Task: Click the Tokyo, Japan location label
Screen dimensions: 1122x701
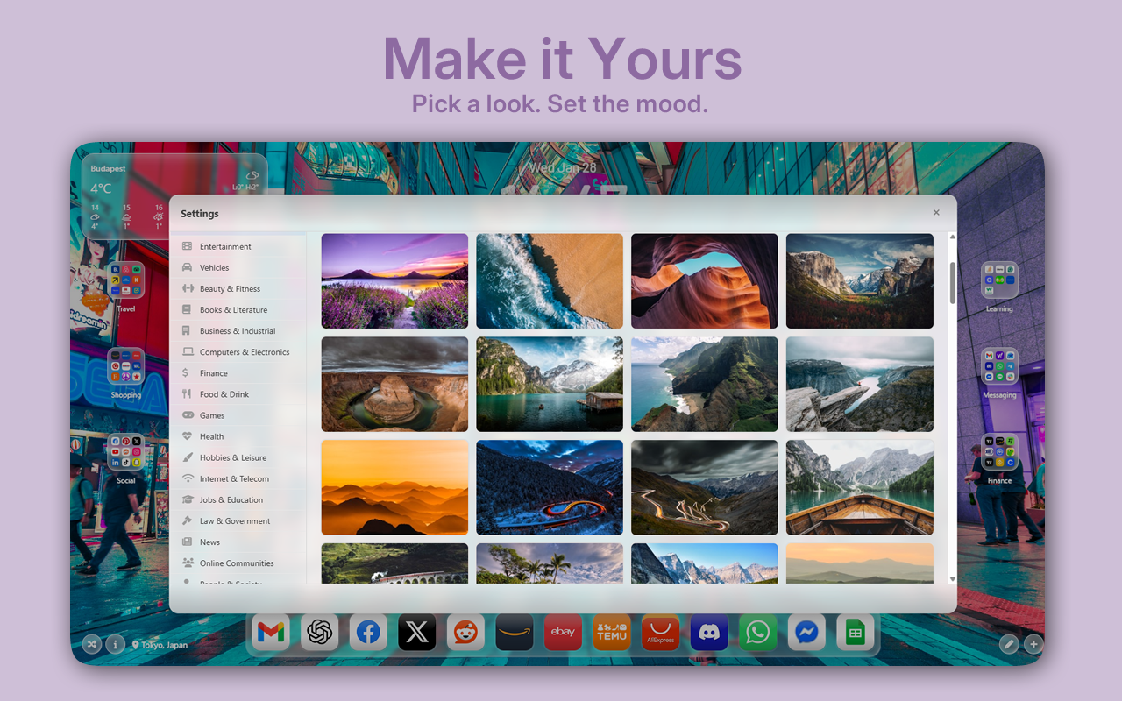Action: point(160,645)
